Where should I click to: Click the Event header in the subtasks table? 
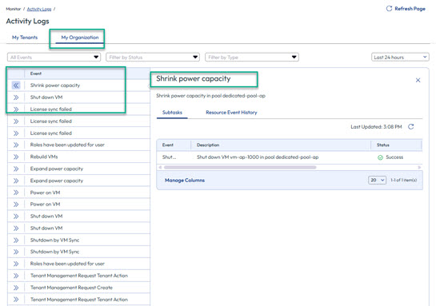point(168,145)
